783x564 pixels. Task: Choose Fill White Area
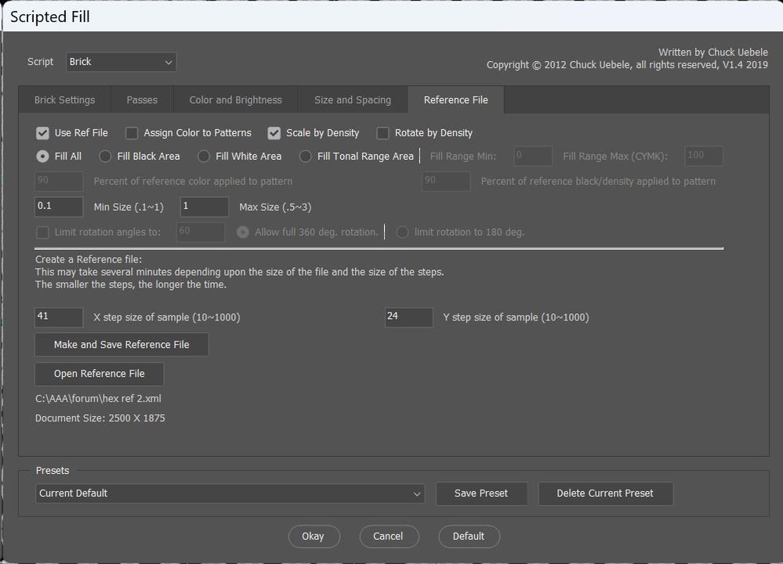204,156
